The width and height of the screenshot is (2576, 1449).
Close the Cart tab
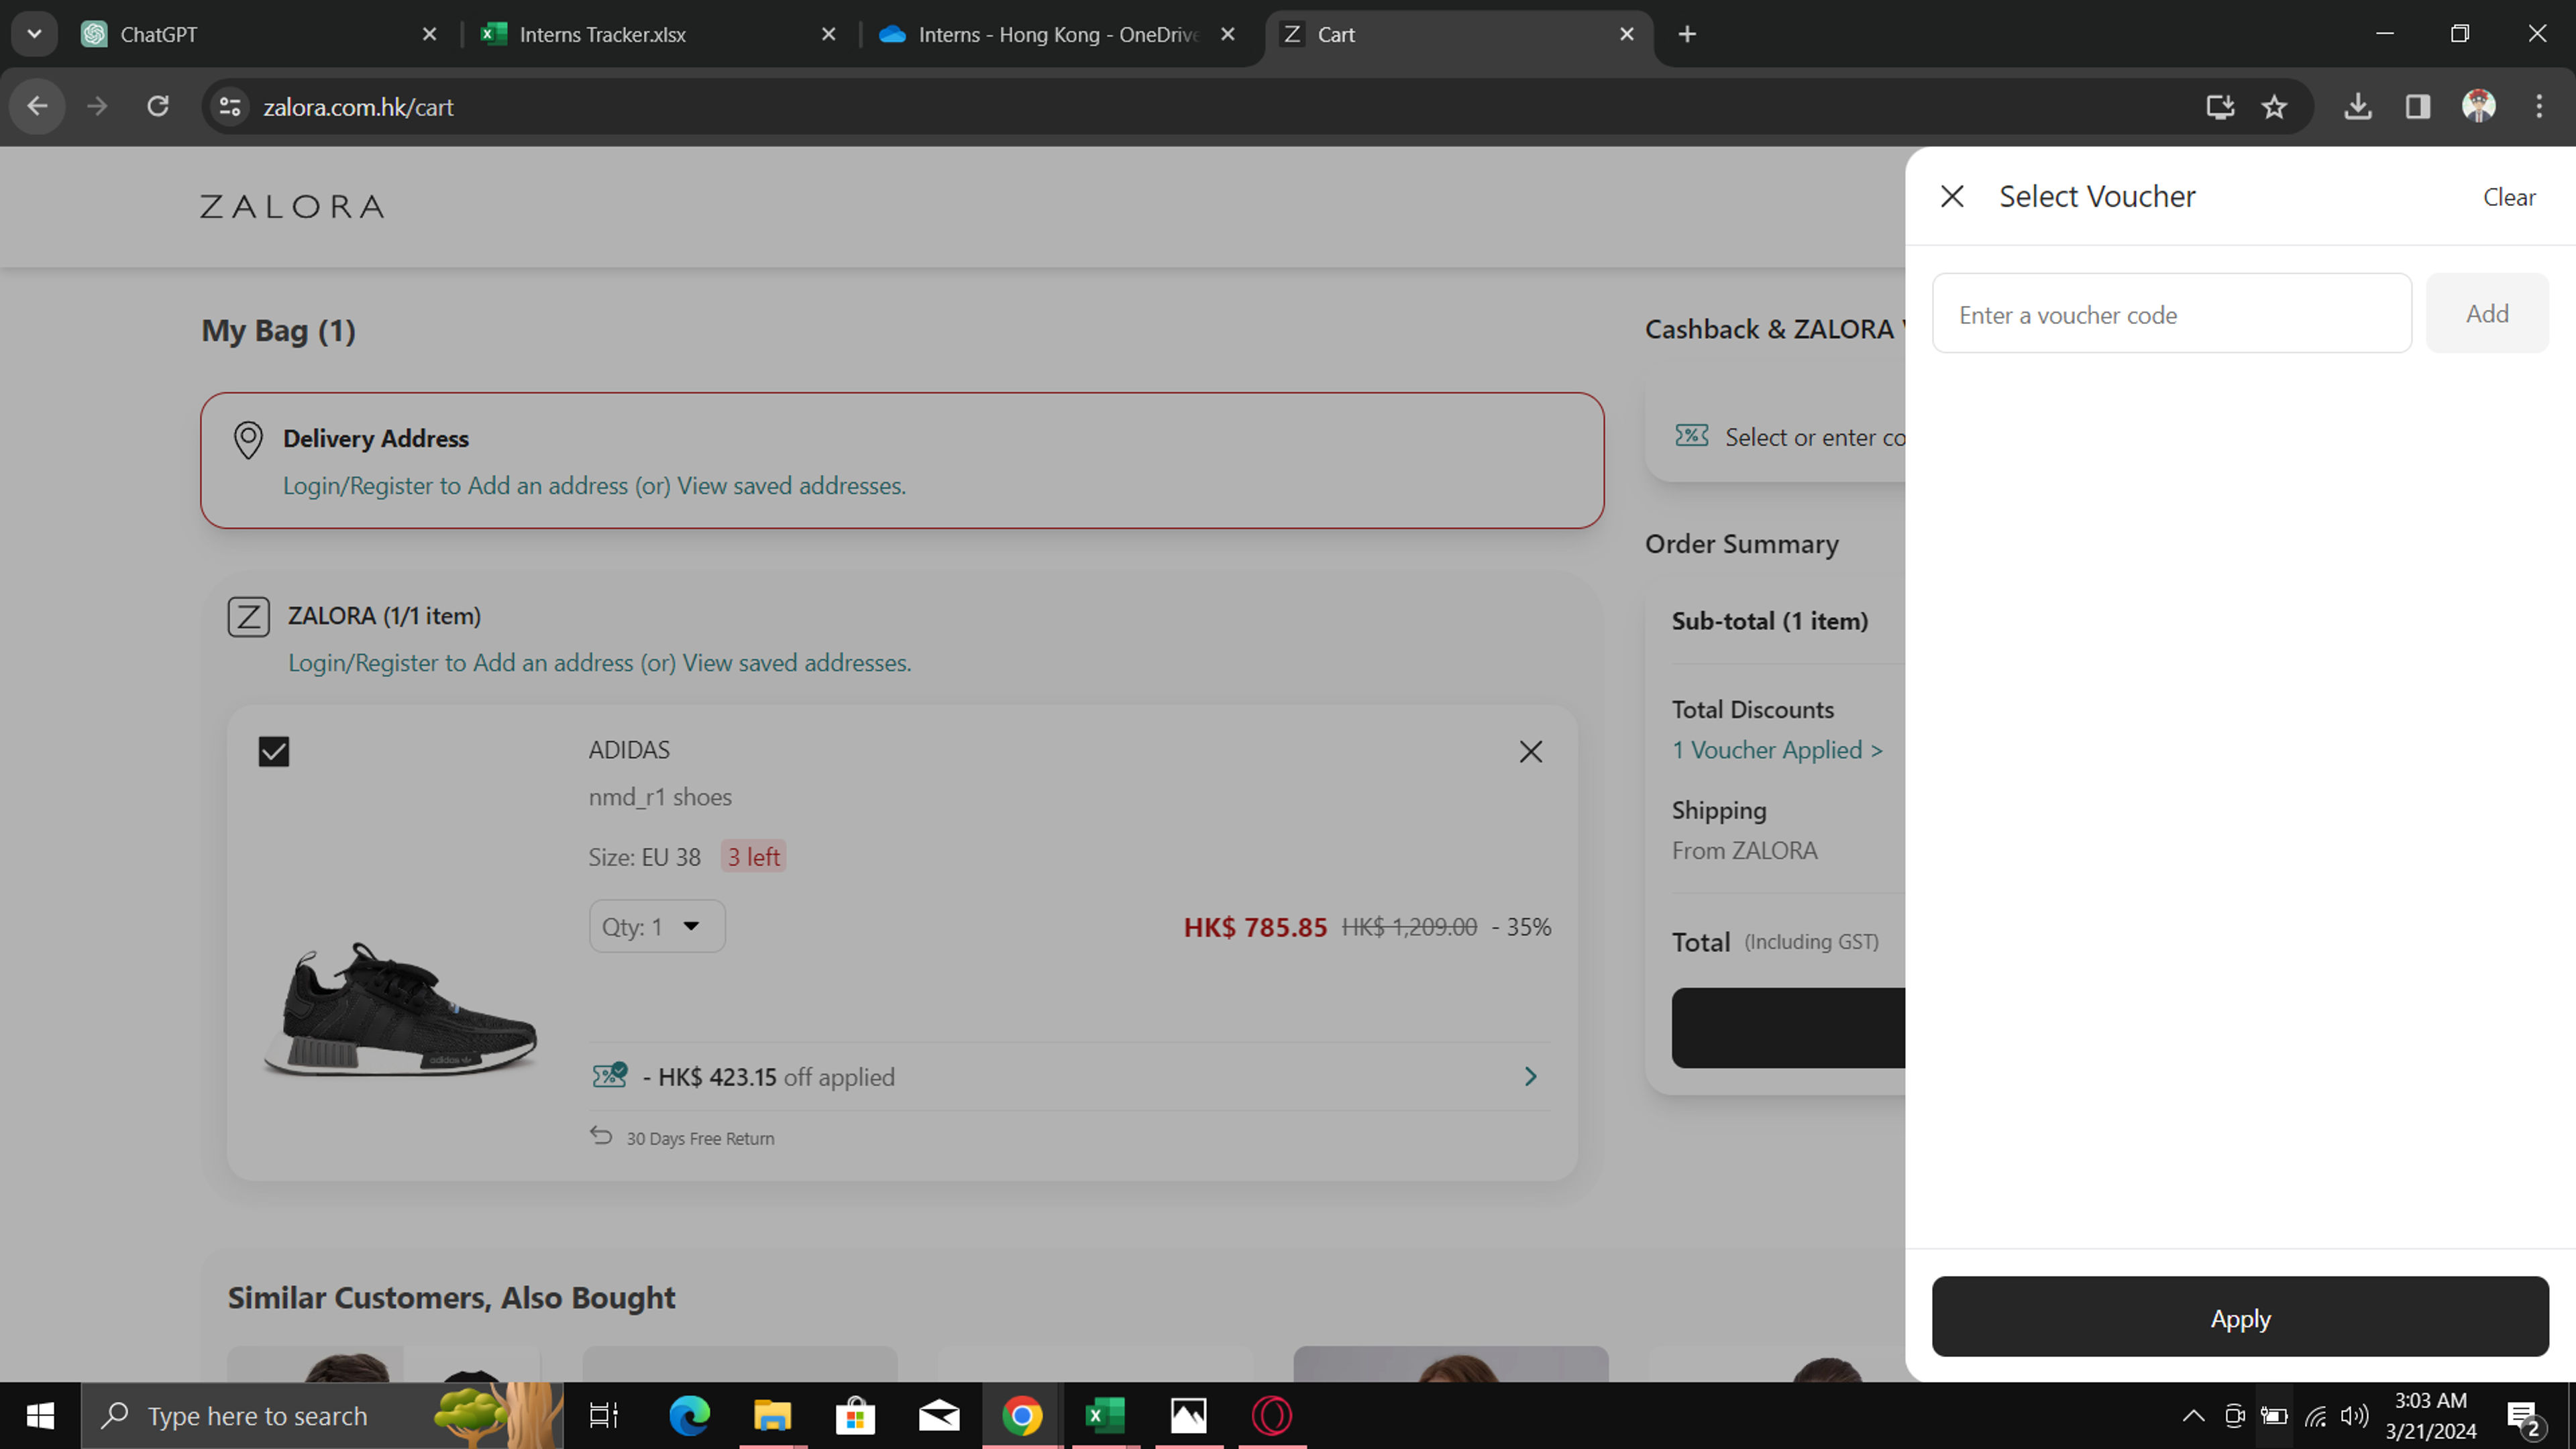click(x=1626, y=34)
